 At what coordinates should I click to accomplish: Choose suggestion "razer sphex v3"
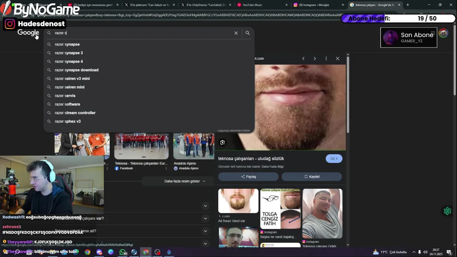pyautogui.click(x=149, y=121)
